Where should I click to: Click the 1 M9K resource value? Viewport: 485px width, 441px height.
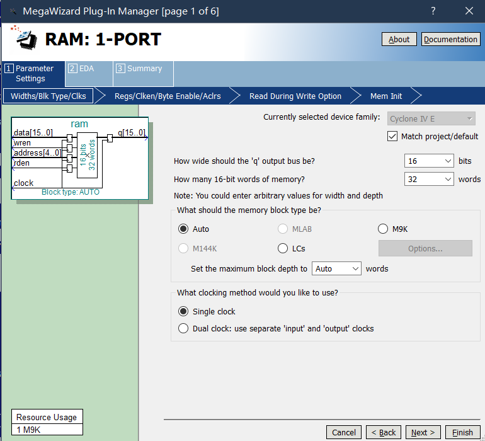coord(28,430)
